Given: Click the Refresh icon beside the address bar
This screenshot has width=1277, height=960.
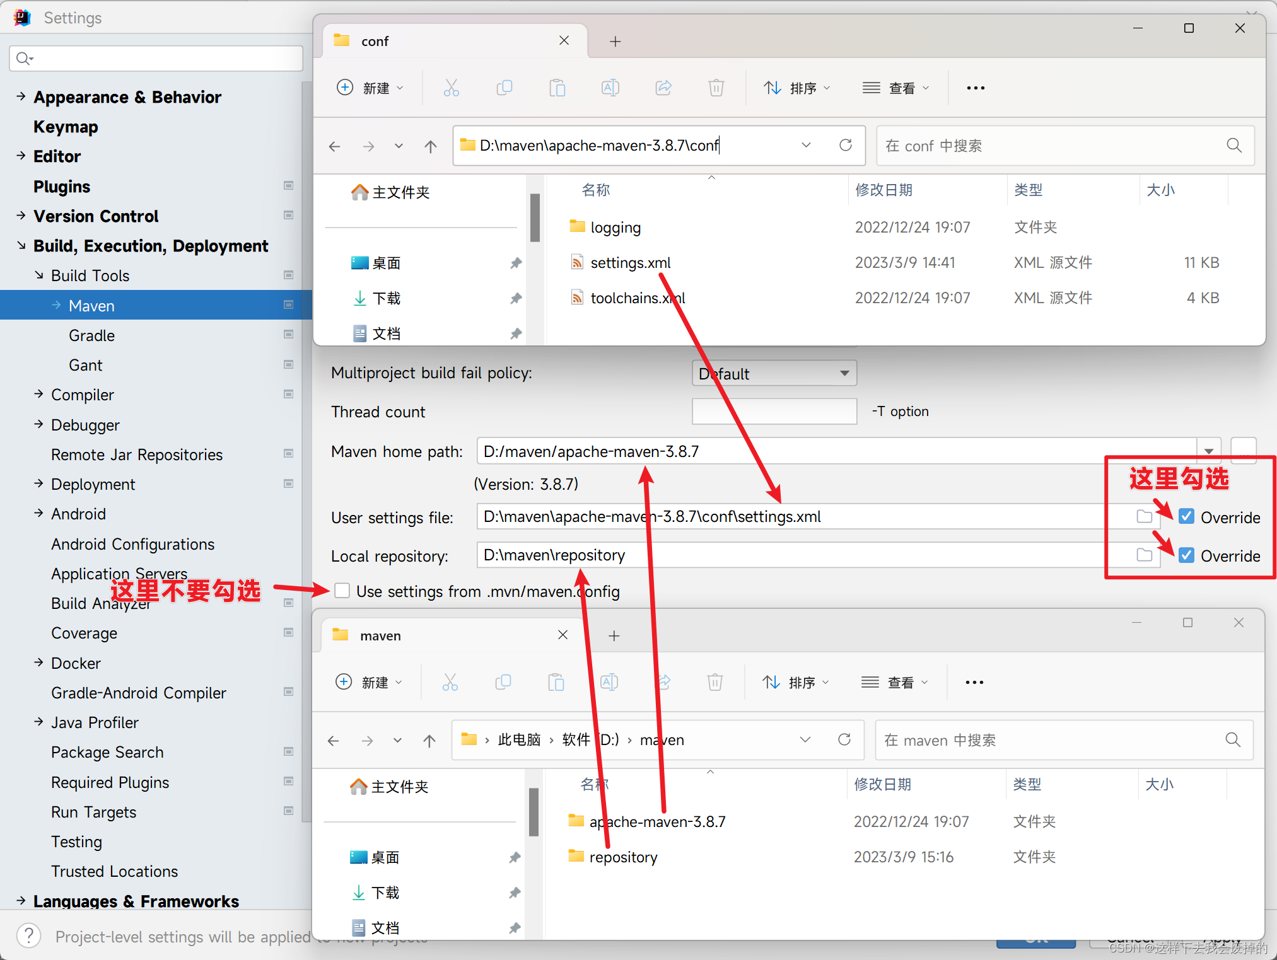Looking at the screenshot, I should tap(845, 145).
